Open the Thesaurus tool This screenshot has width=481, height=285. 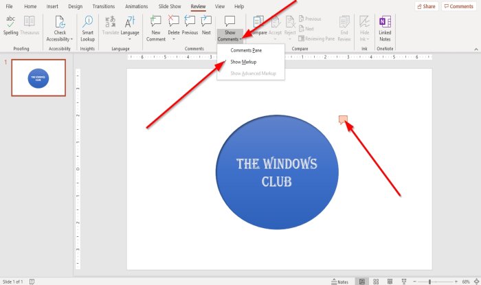pos(30,25)
